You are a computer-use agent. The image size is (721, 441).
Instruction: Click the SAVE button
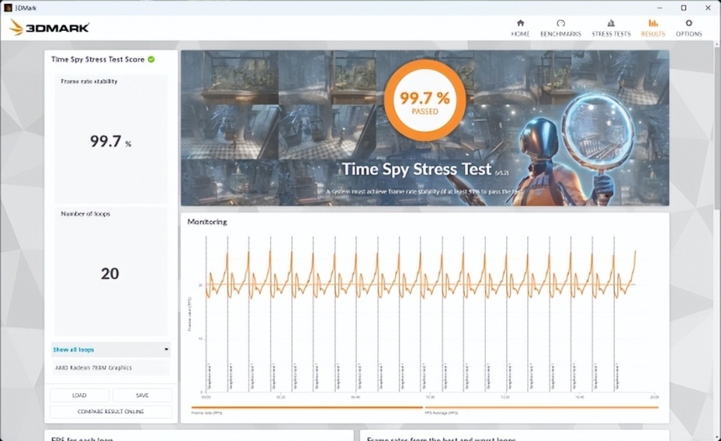[142, 395]
